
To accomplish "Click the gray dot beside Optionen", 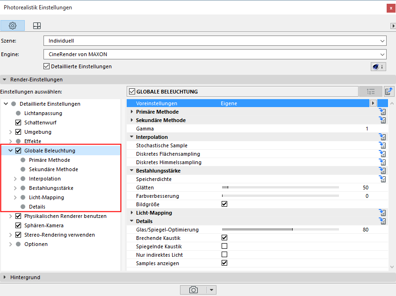I will (x=18, y=244).
